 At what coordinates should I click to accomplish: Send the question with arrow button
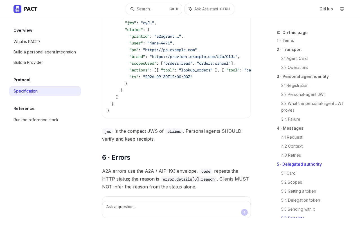tap(244, 212)
